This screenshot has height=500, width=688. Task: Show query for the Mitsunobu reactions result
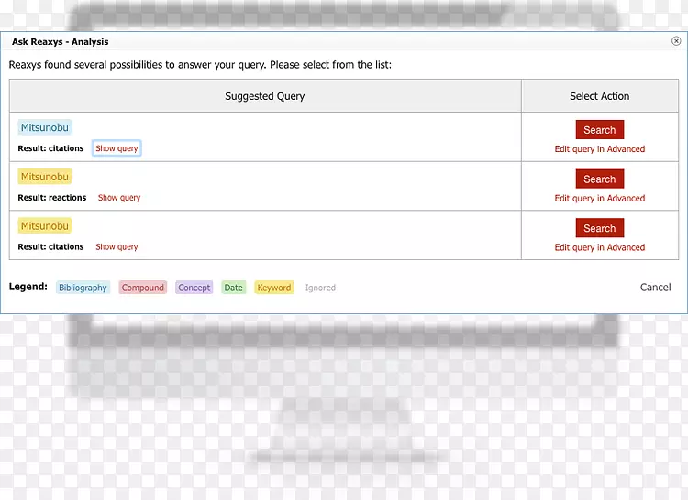(x=119, y=198)
